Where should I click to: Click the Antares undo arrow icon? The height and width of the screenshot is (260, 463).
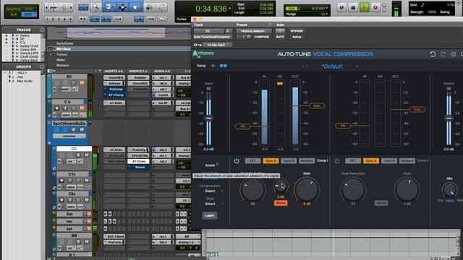pyautogui.click(x=433, y=54)
